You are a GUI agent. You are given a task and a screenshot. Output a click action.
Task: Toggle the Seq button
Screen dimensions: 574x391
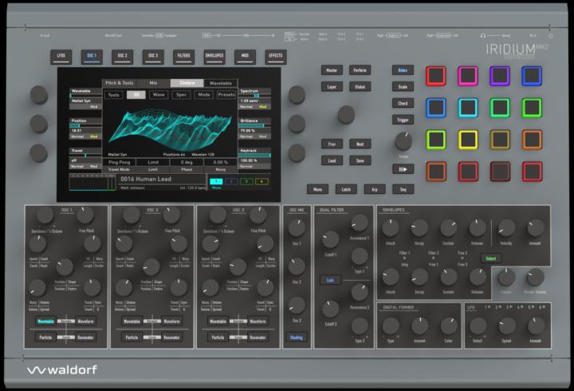(x=403, y=189)
